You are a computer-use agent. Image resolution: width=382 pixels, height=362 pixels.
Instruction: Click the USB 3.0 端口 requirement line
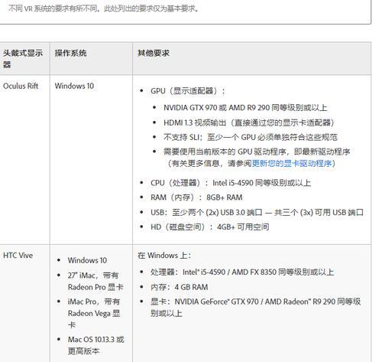[257, 212]
